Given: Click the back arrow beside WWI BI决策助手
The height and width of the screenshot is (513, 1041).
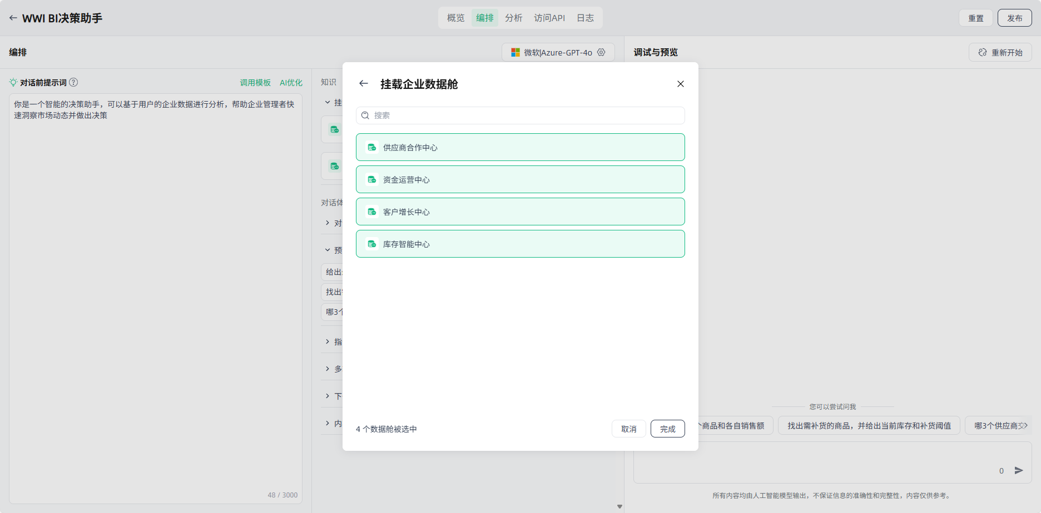Looking at the screenshot, I should pos(13,18).
